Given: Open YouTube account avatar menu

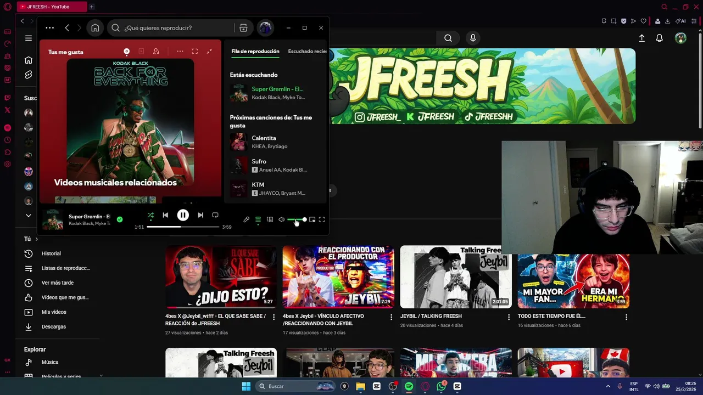Looking at the screenshot, I should point(681,38).
